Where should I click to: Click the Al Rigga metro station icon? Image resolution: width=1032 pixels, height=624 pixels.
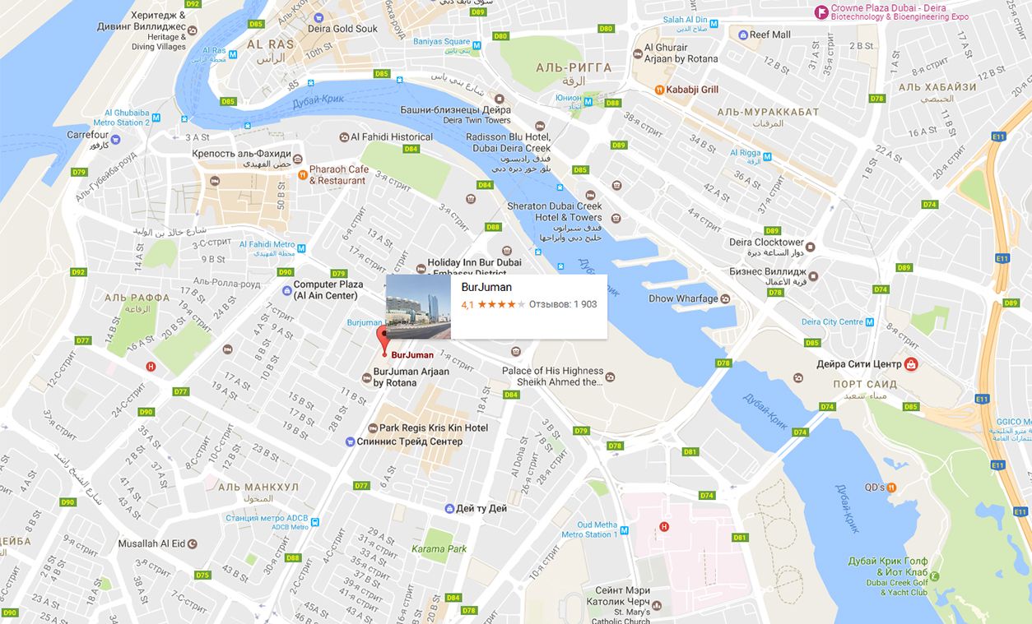pos(766,153)
